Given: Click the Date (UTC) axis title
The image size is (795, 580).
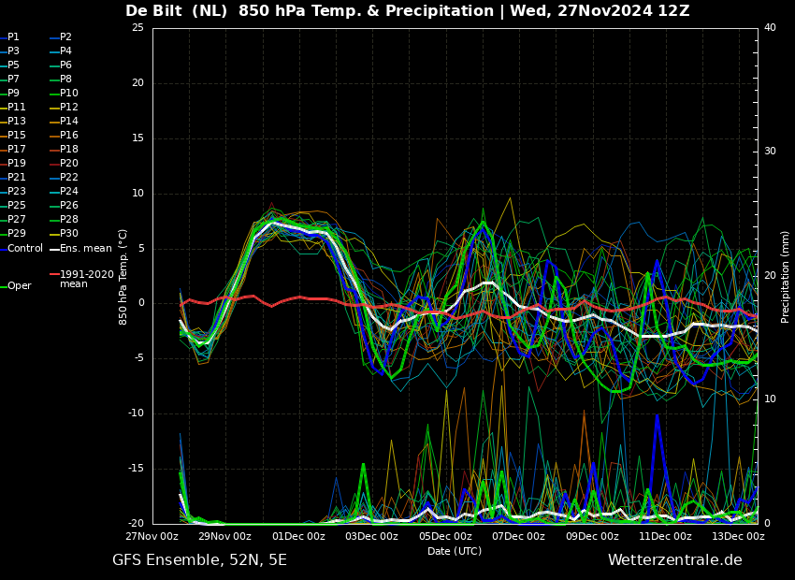Looking at the screenshot, I should click(455, 551).
